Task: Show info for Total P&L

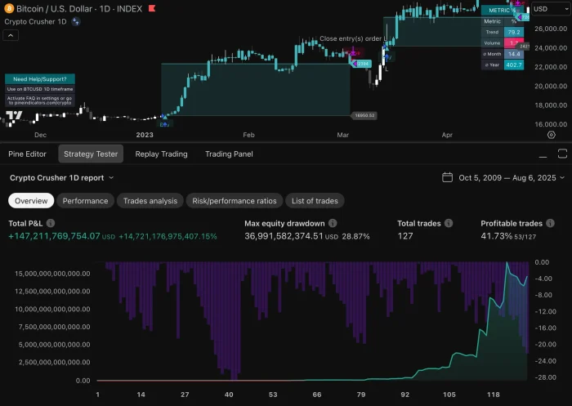Action: [x=51, y=223]
